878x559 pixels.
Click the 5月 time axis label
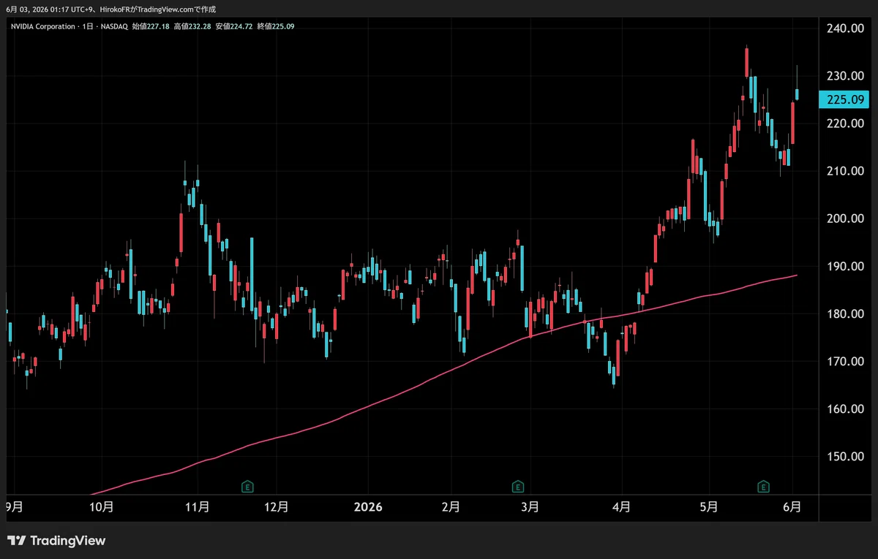tap(708, 506)
